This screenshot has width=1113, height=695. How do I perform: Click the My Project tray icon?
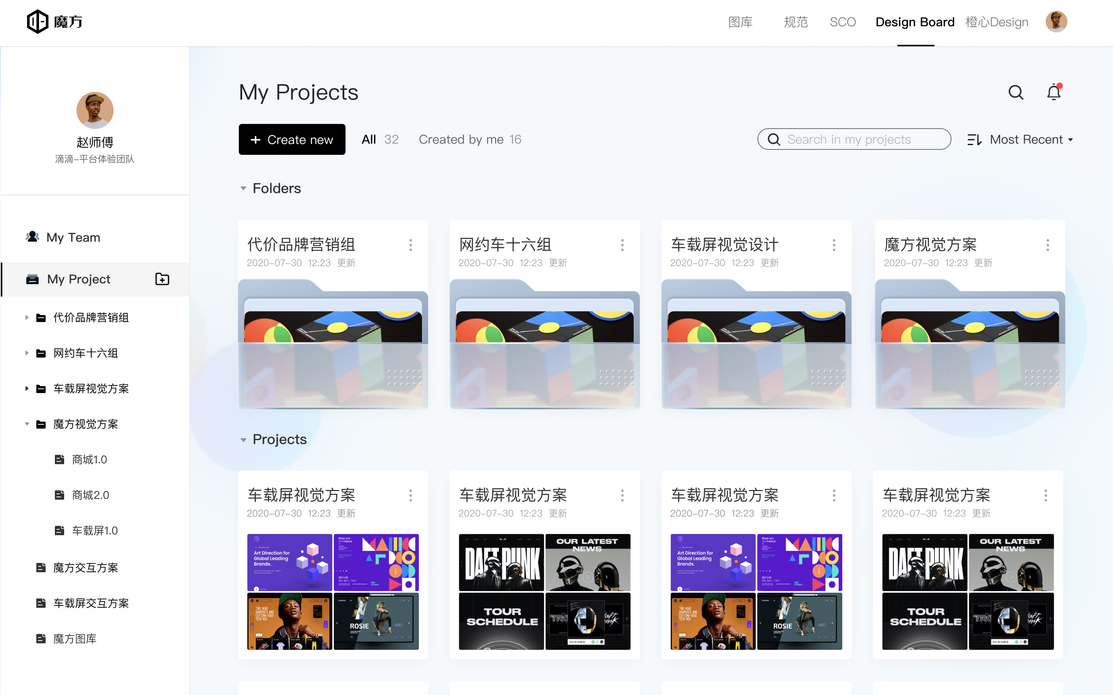32,279
